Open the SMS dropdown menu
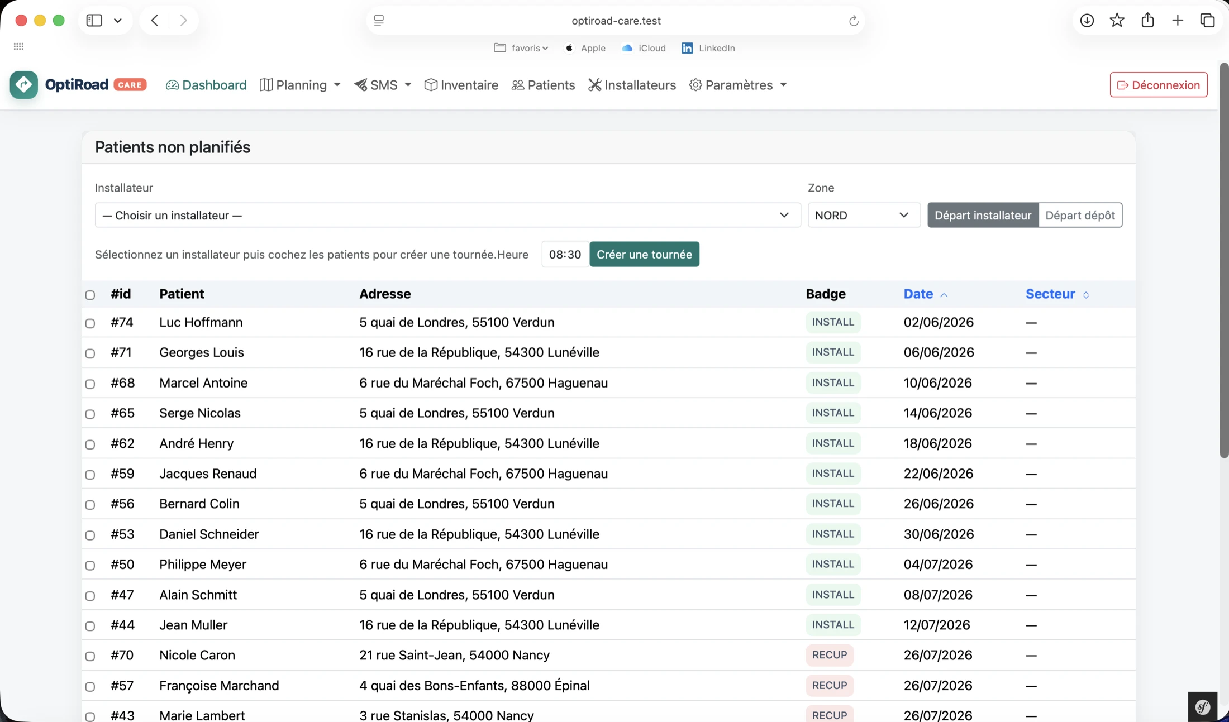Viewport: 1229px width, 722px height. click(383, 85)
